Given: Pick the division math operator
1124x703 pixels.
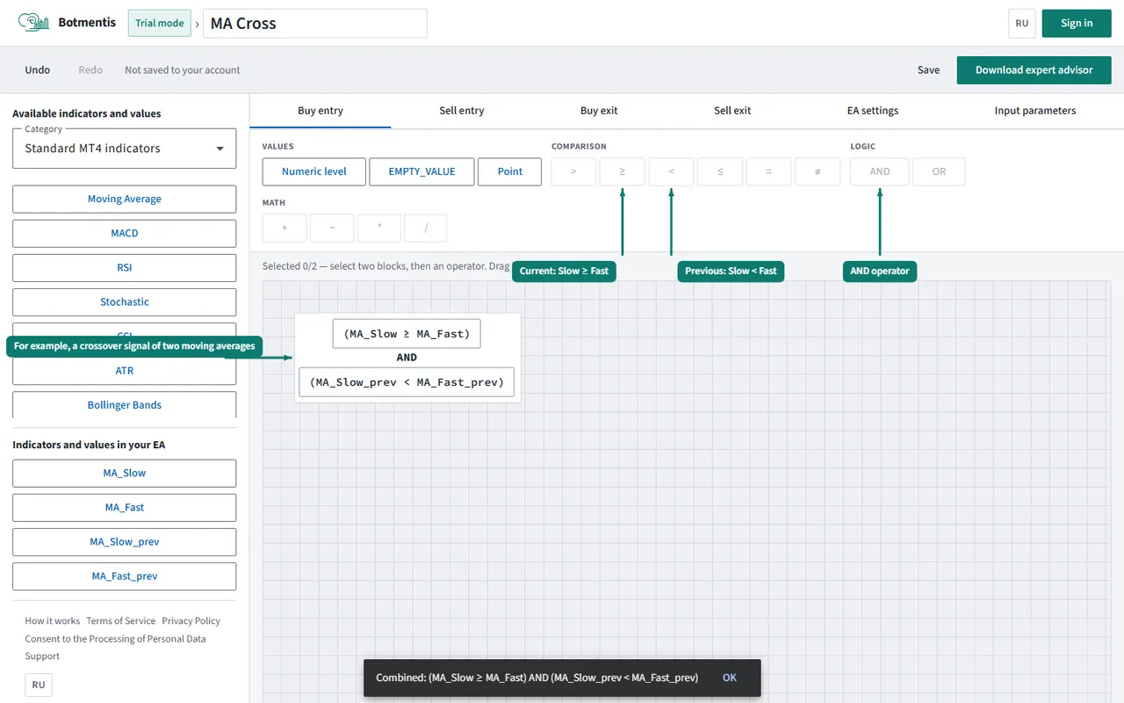Looking at the screenshot, I should coord(426,228).
